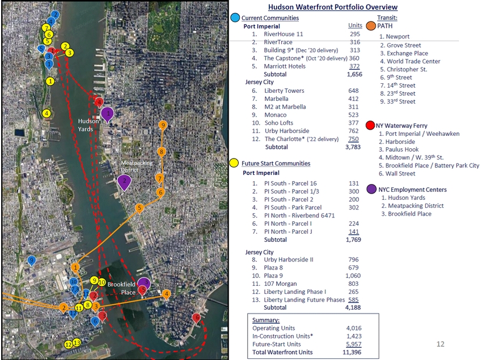Select yellow future community marker 4
The image size is (482, 360).
click(46, 113)
